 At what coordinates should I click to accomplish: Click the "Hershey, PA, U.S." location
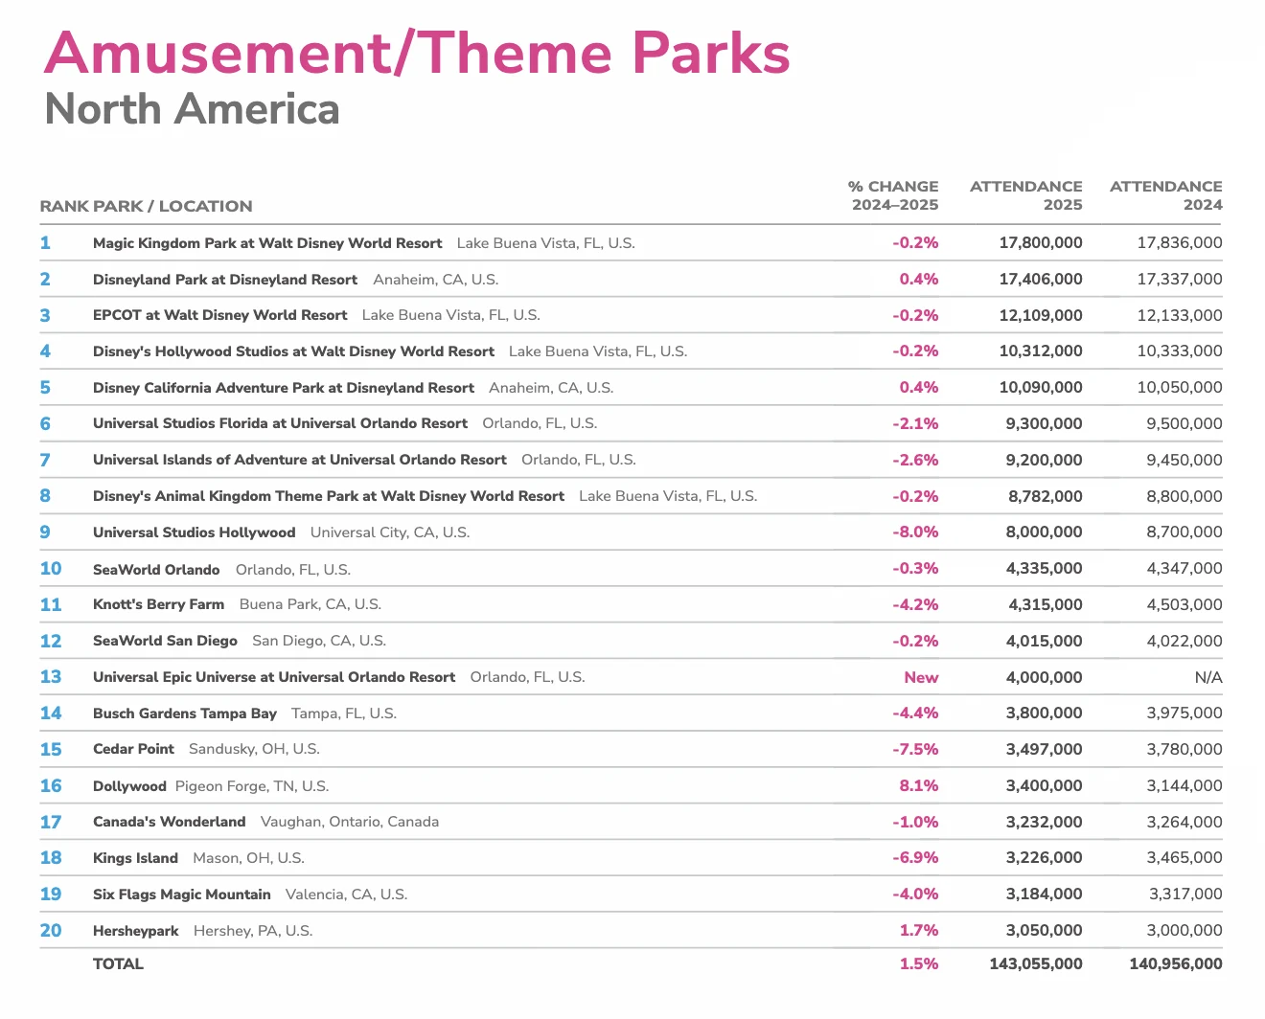click(x=253, y=931)
